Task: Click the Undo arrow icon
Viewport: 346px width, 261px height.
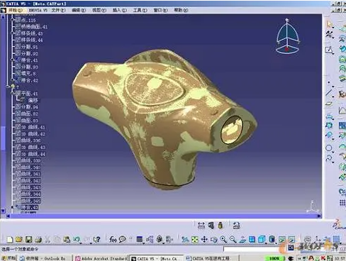Action: [77, 240]
